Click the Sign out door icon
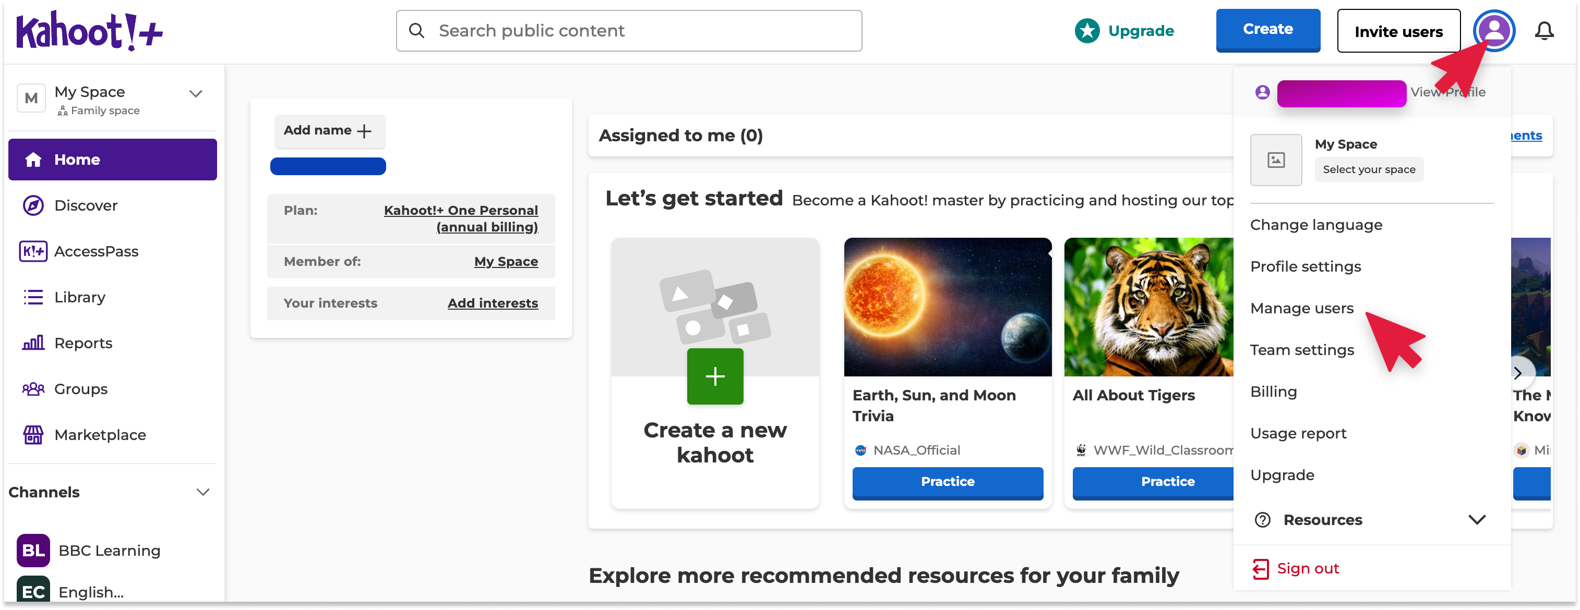1580x610 pixels. pos(1261,569)
